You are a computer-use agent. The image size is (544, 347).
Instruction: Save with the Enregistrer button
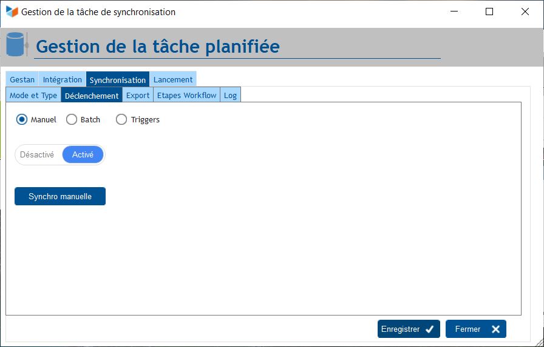coord(408,329)
